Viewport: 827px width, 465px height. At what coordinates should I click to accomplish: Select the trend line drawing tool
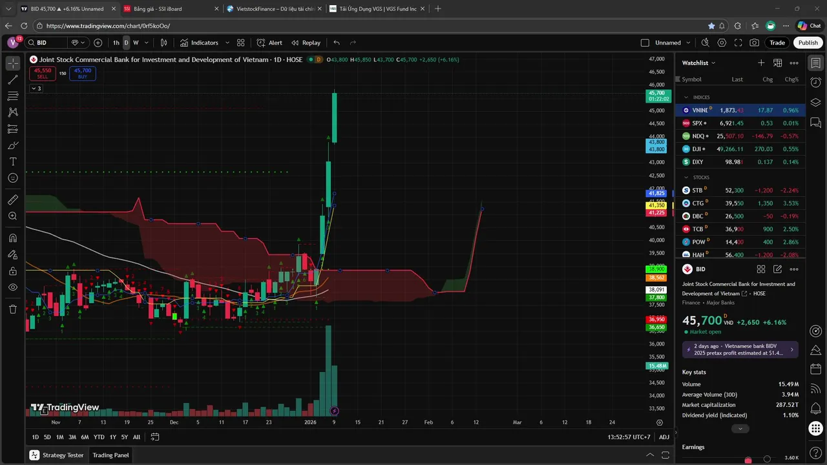click(x=13, y=79)
